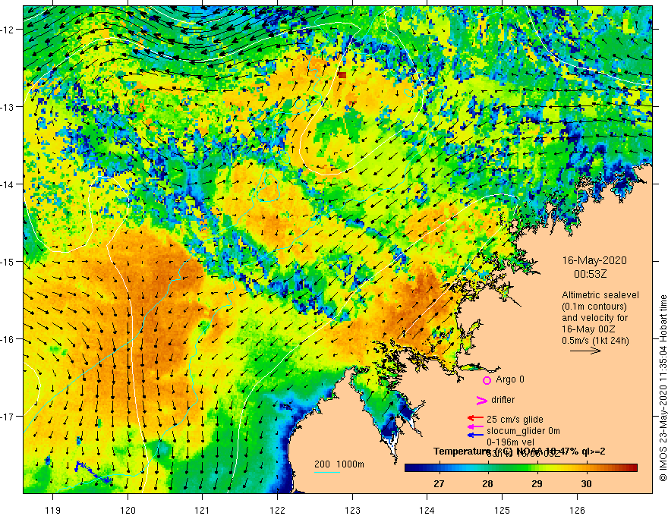Click the blue glider track near 119.5E
668x516 pixels.
point(93,473)
